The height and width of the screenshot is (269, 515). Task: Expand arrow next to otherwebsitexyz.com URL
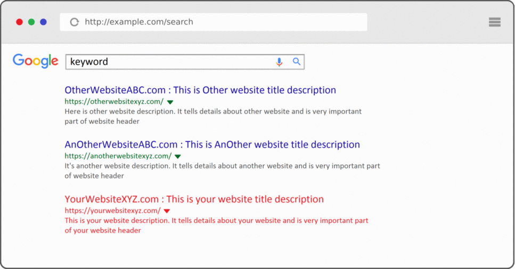(x=170, y=102)
